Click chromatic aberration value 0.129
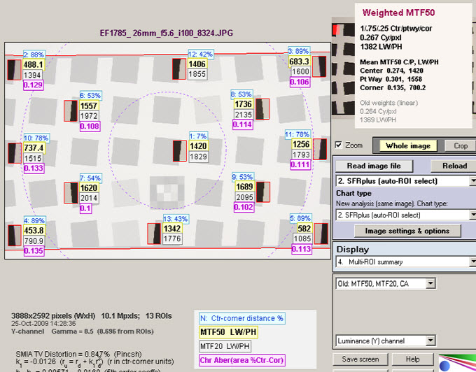Screen dimensions: 476x372 tap(34, 85)
